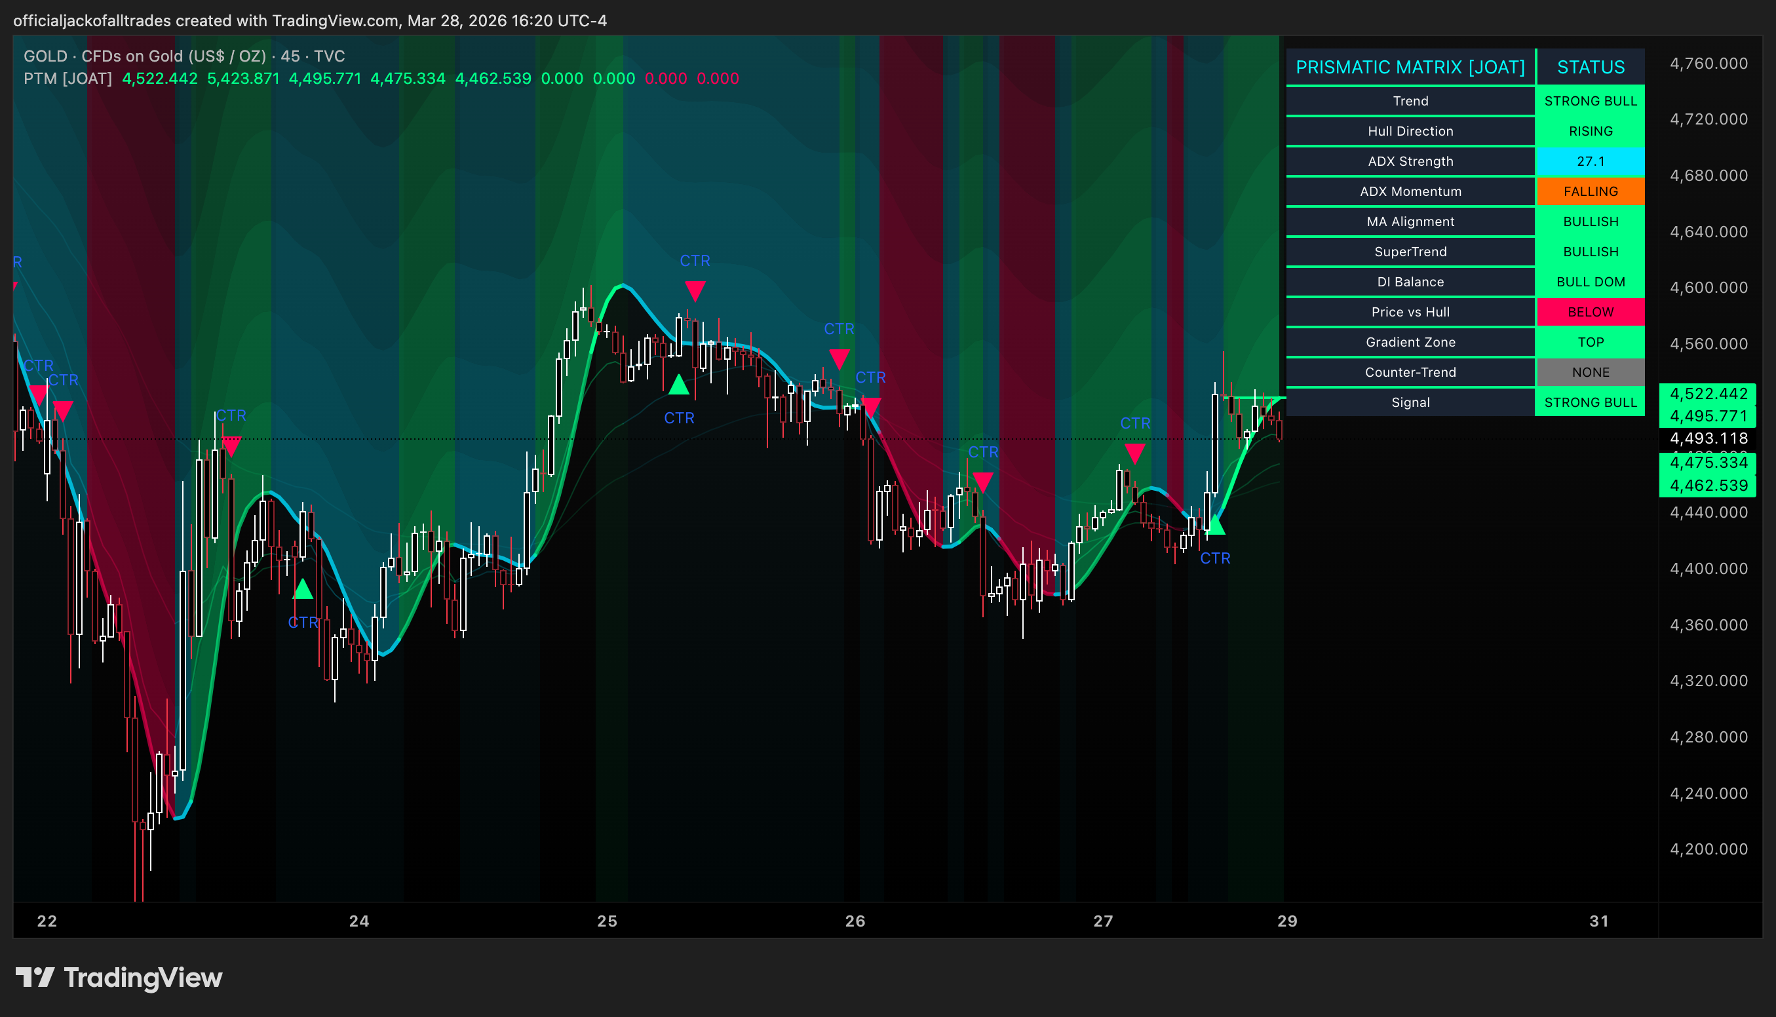Click the 4,522.442 value in indicator legend
Image resolution: width=1776 pixels, height=1017 pixels.
[160, 78]
